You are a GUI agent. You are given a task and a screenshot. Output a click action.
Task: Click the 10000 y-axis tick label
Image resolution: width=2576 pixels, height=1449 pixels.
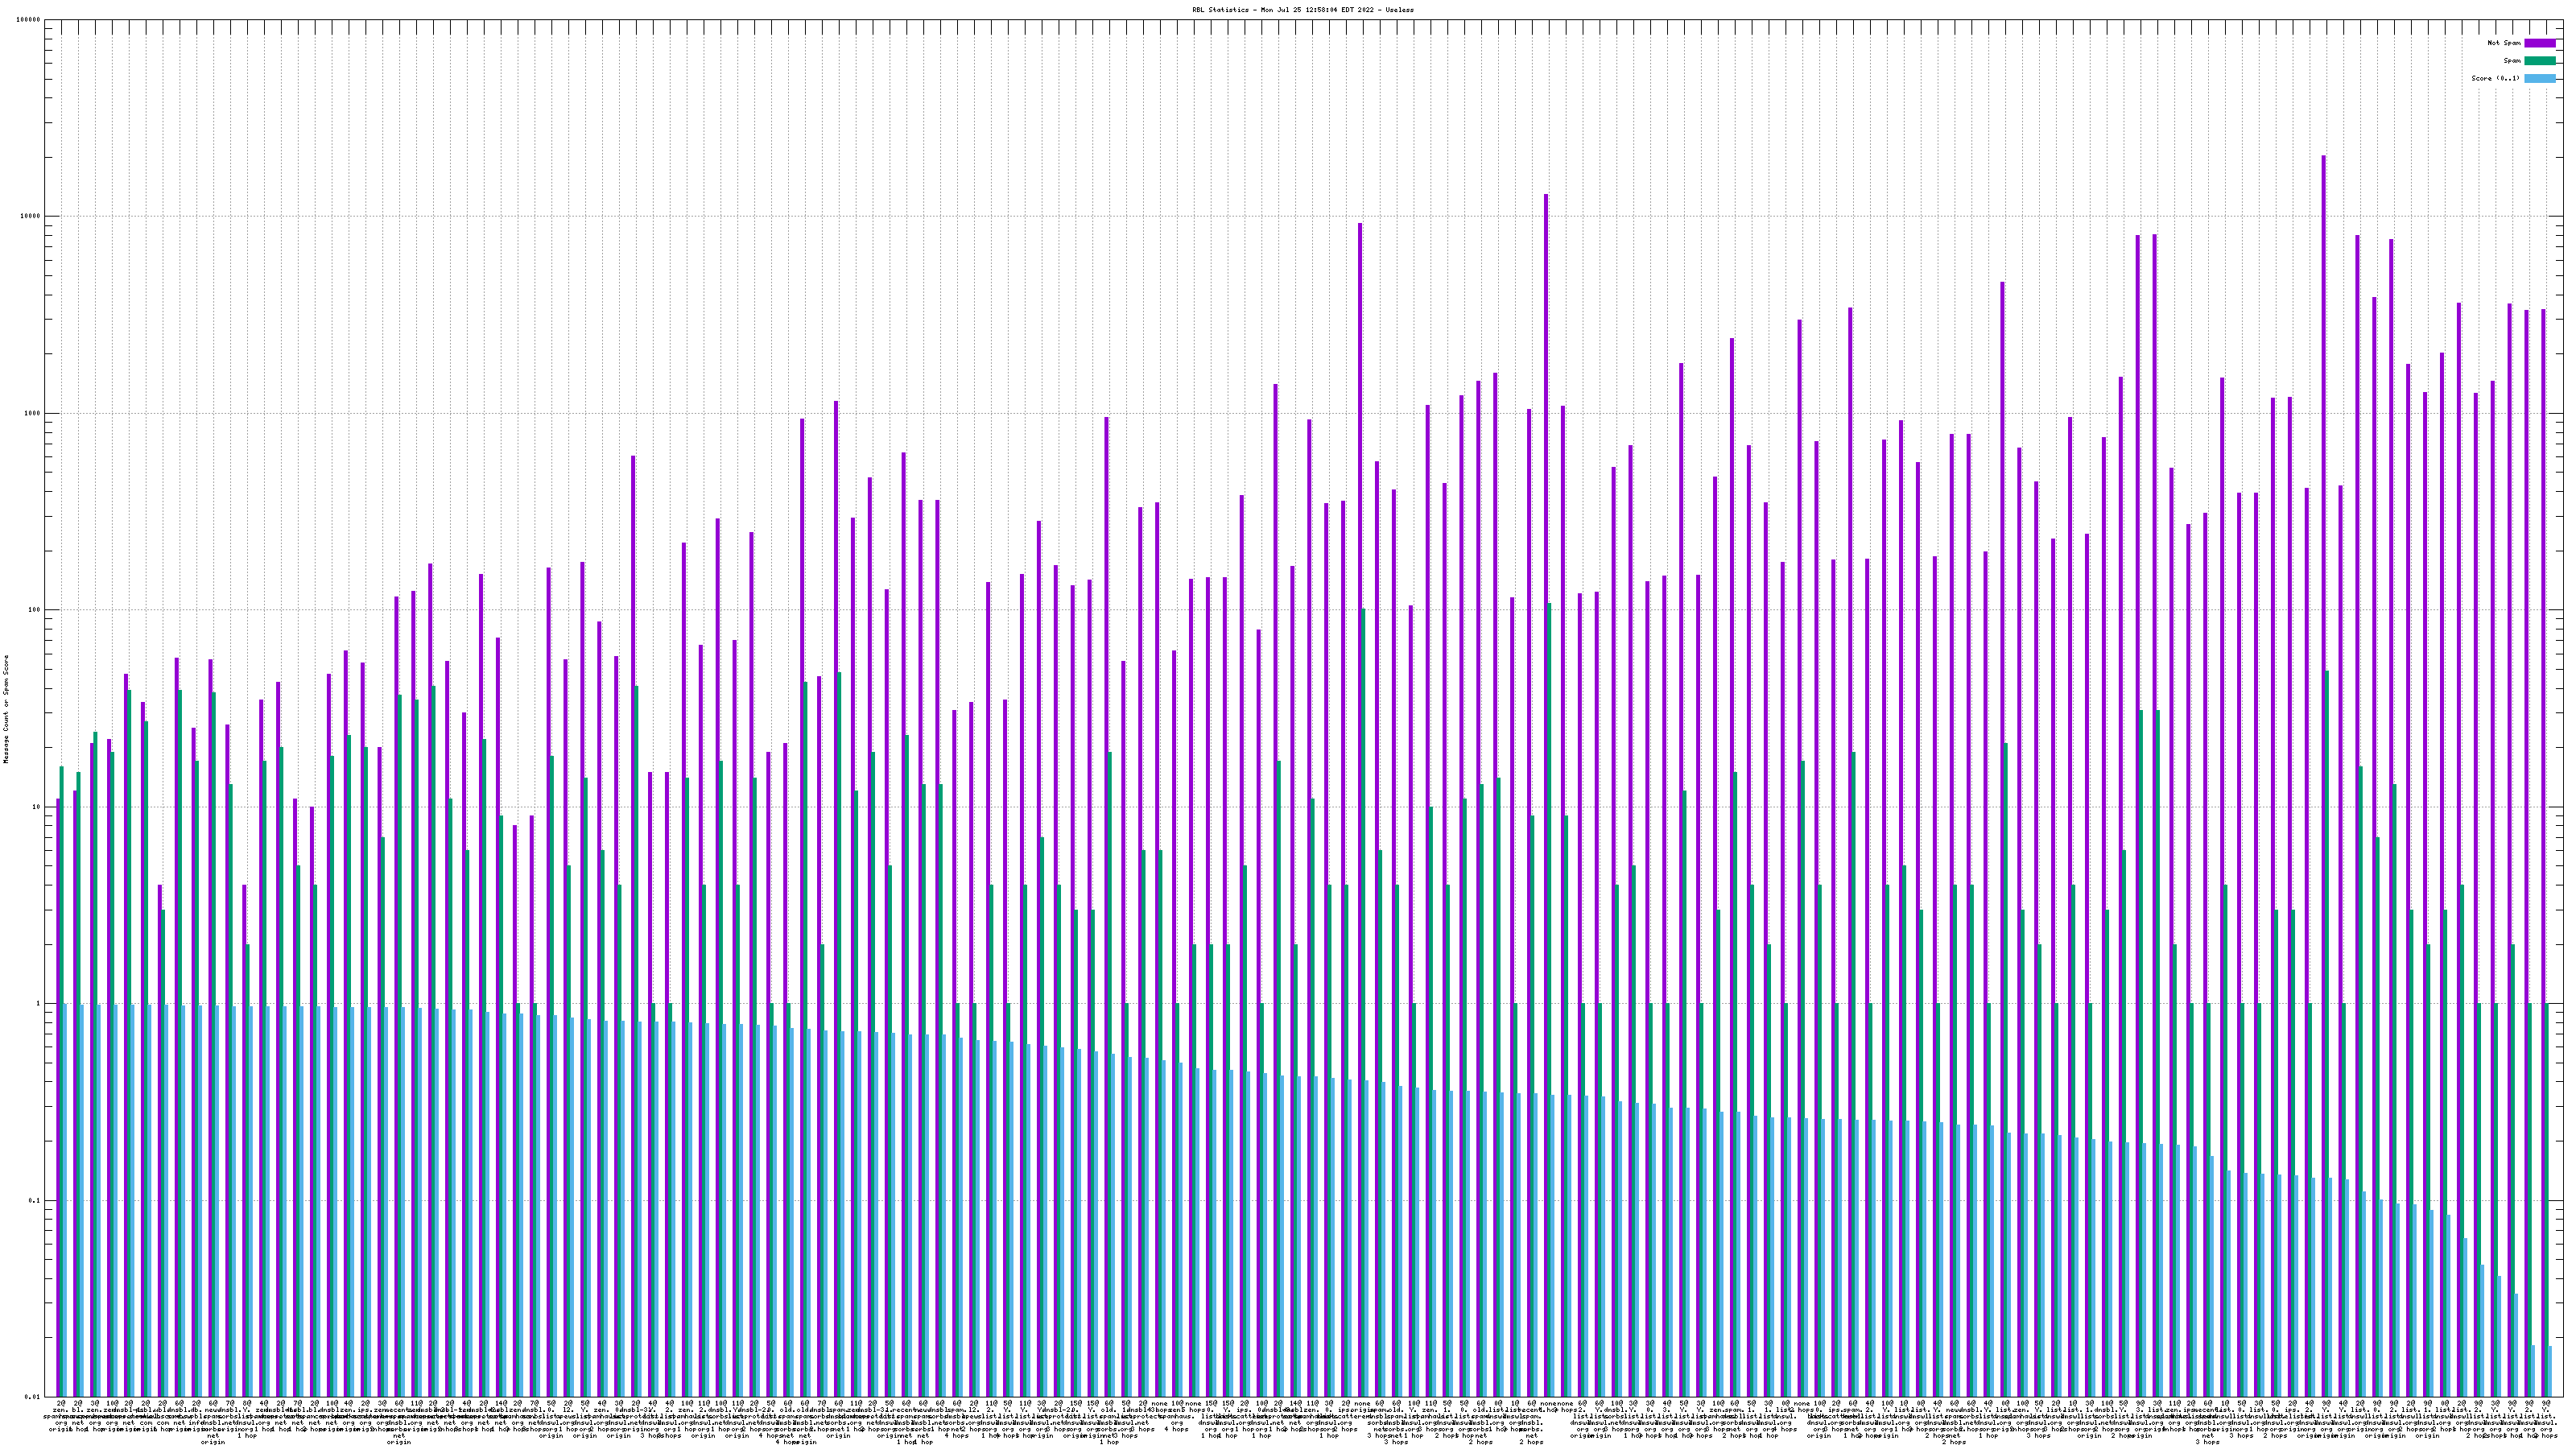[x=31, y=217]
